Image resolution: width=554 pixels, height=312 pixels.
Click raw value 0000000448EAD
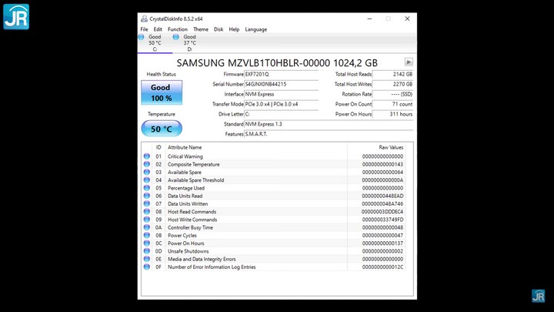pyautogui.click(x=382, y=196)
